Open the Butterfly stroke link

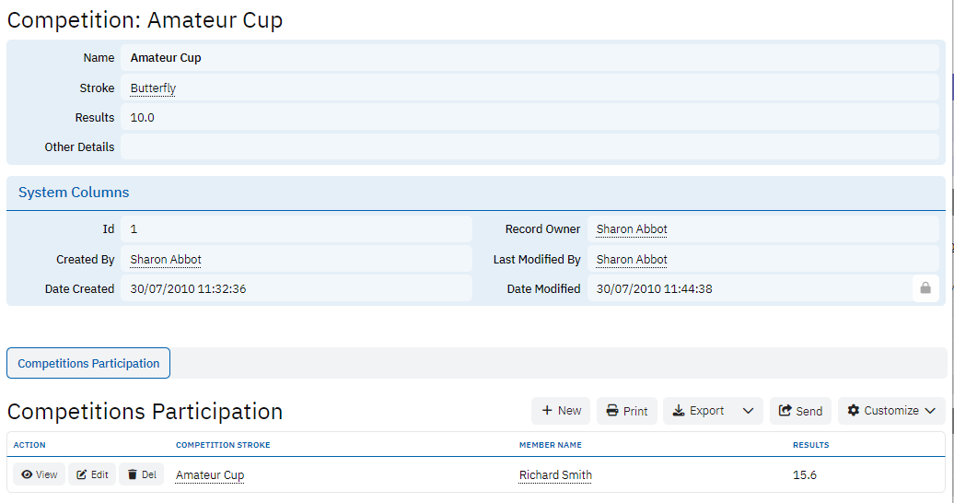[x=153, y=88]
